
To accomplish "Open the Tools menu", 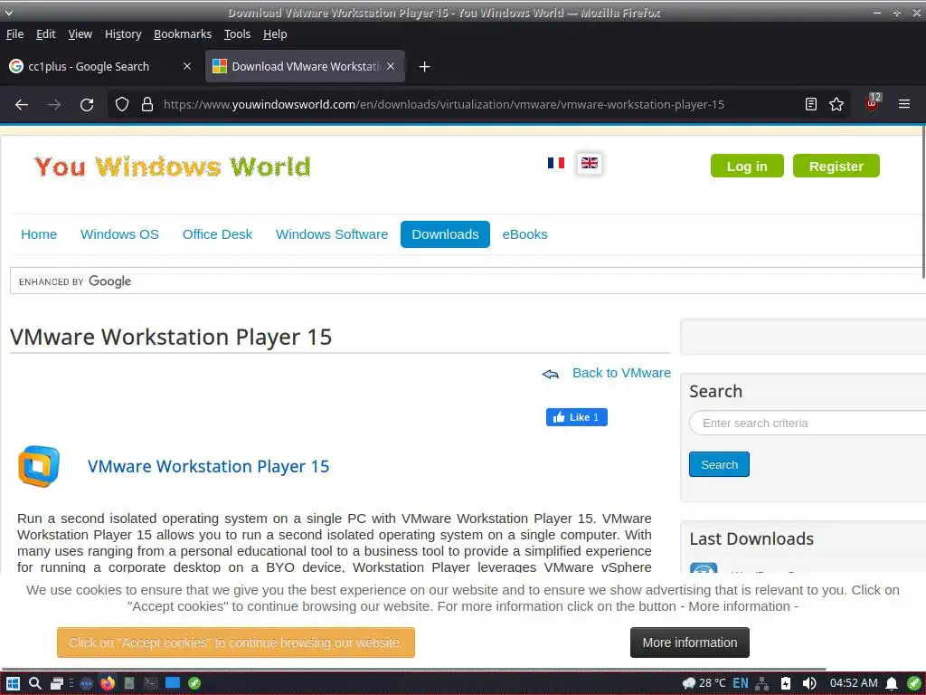I will pyautogui.click(x=237, y=34).
